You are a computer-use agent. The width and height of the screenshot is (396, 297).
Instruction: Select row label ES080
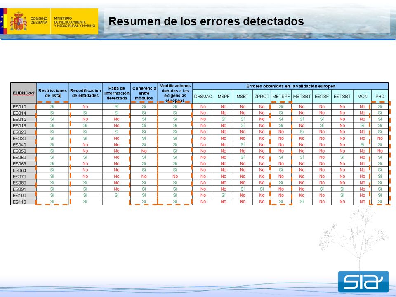click(x=19, y=183)
